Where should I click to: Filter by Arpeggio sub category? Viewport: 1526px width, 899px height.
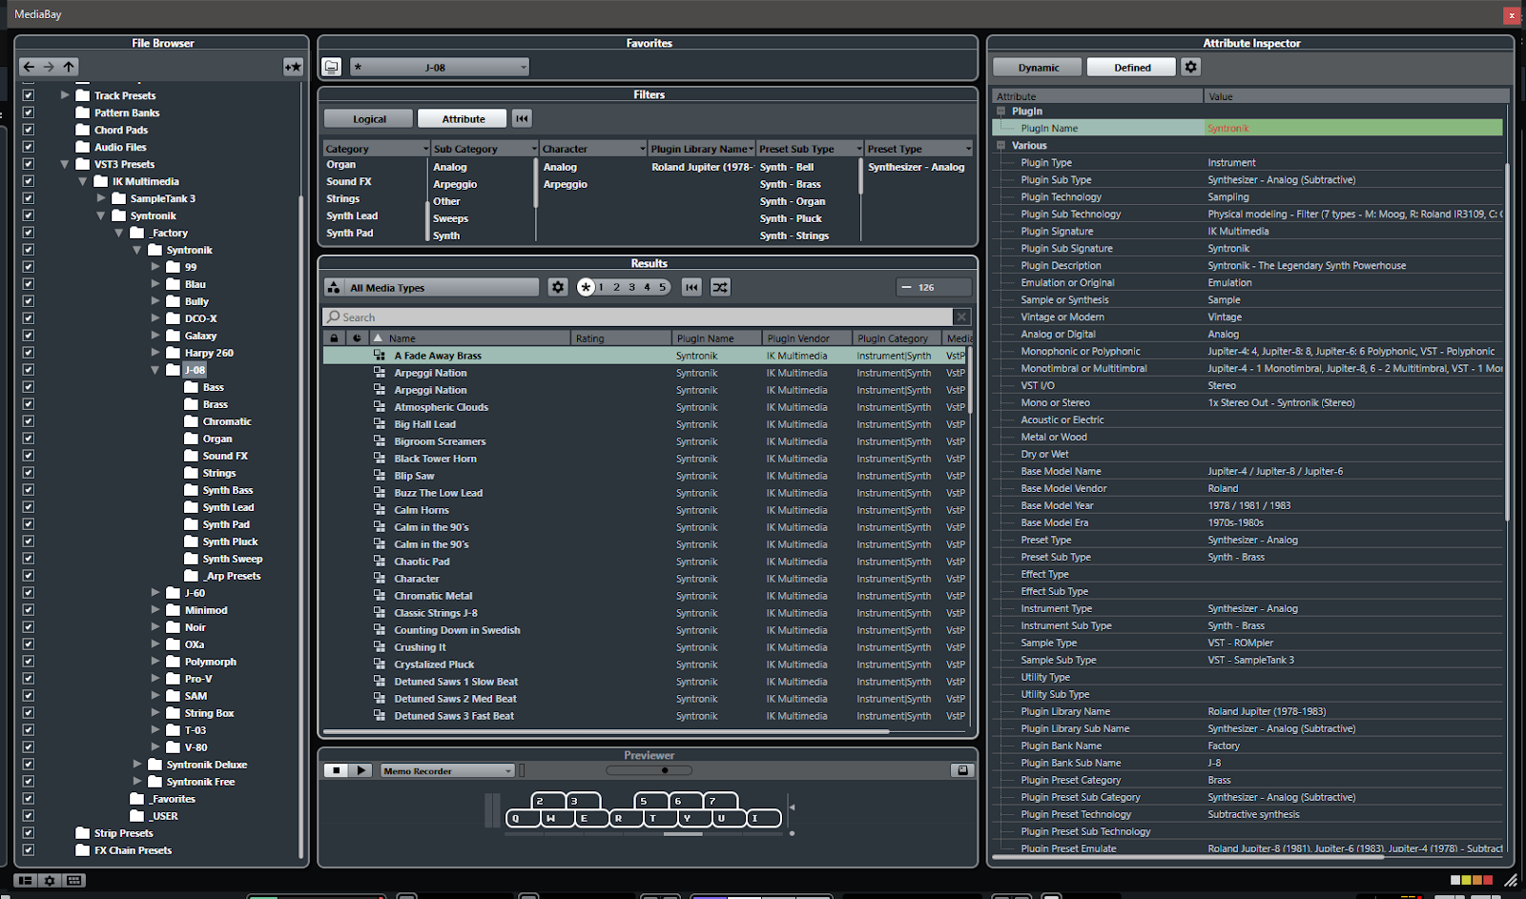coord(455,184)
